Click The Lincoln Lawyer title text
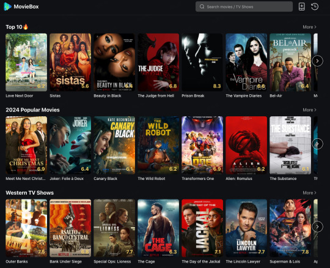330x268 pixels. [243, 261]
